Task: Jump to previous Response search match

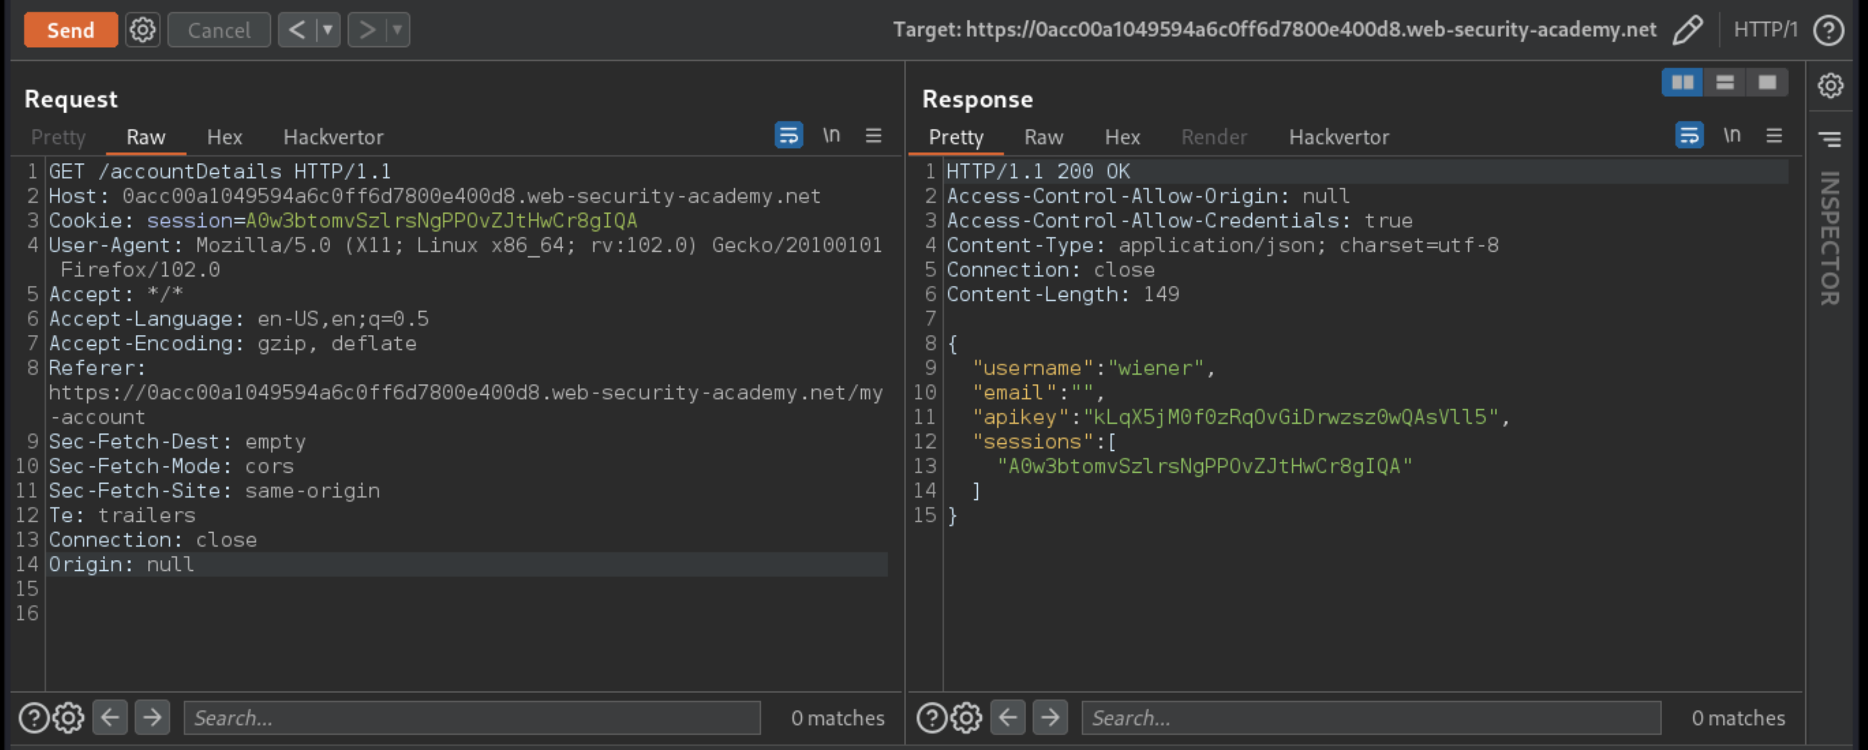Action: (1008, 718)
